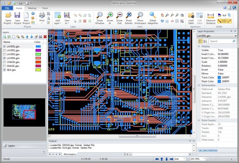
Task: Click the Layers button in bottom-left pane
Action: click(x=11, y=146)
